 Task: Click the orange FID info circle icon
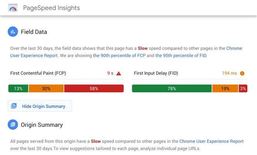tap(242, 73)
